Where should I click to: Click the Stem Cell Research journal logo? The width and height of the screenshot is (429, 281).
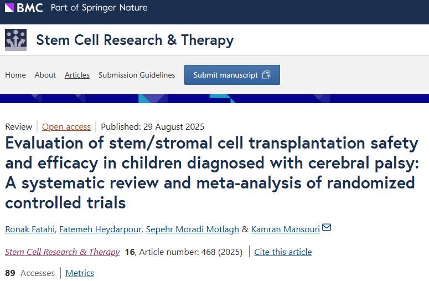(x=15, y=40)
